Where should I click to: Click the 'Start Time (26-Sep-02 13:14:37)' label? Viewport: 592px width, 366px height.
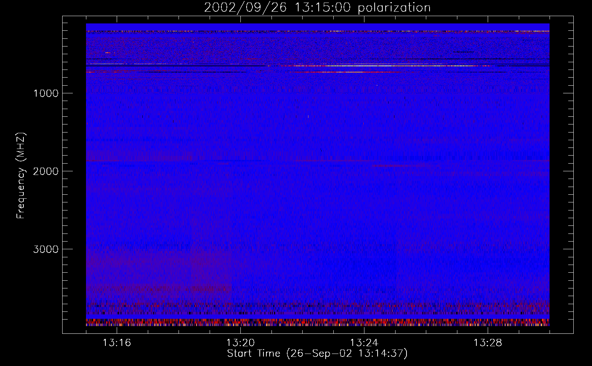coord(317,354)
